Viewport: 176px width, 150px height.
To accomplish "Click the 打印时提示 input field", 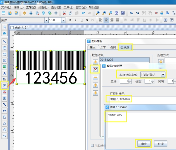I will pyautogui.click(x=143, y=99).
